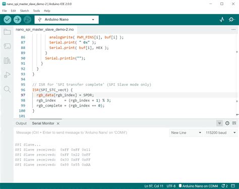Viewport: 239px width, 189px height.
Task: Clear the Serial Monitor output
Action: 234,123
